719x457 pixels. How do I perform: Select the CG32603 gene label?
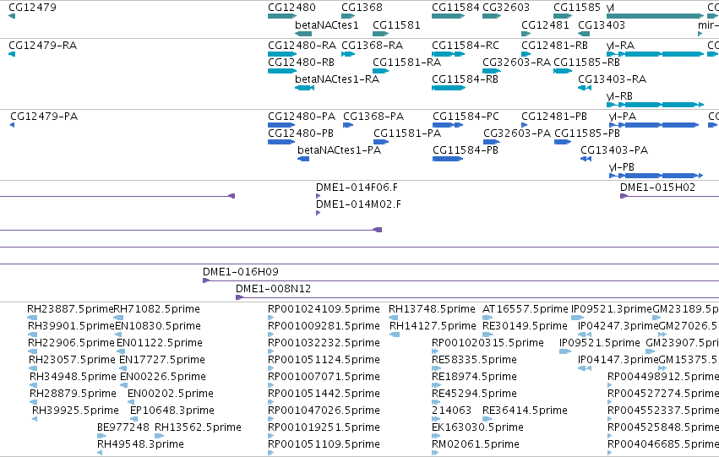coord(506,8)
